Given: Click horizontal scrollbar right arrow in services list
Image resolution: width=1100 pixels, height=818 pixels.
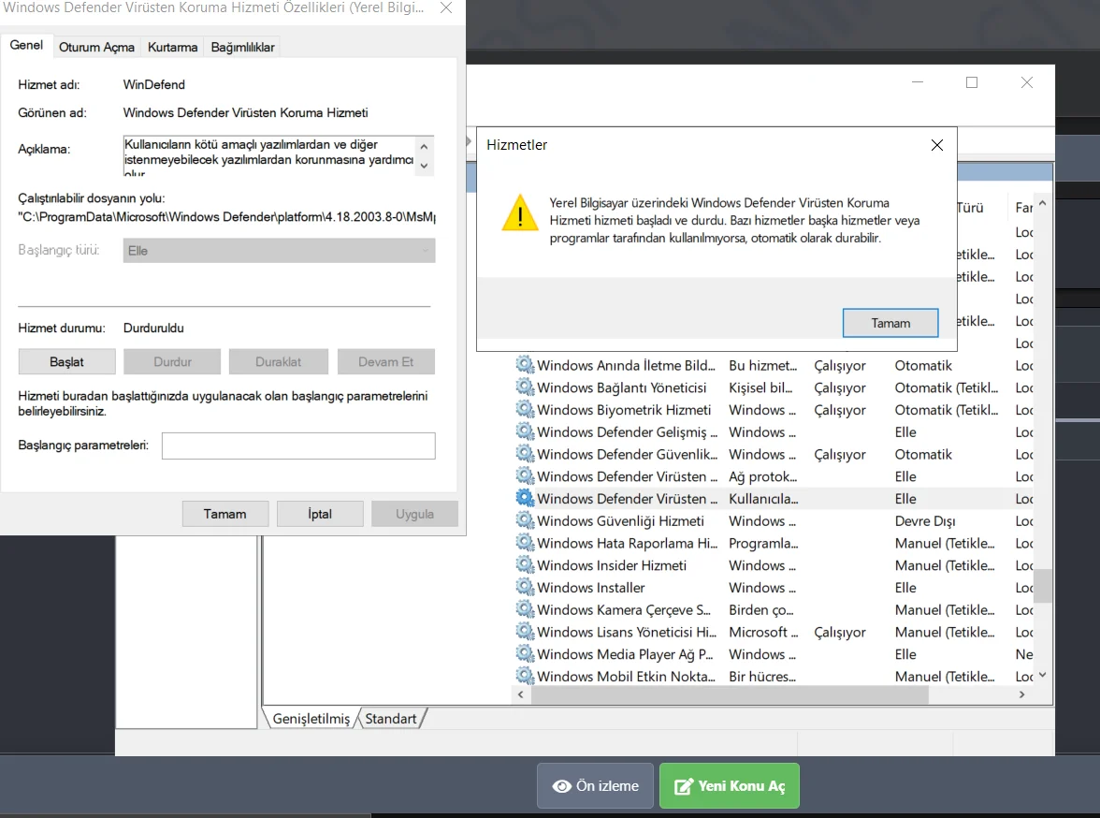Looking at the screenshot, I should pyautogui.click(x=1022, y=694).
